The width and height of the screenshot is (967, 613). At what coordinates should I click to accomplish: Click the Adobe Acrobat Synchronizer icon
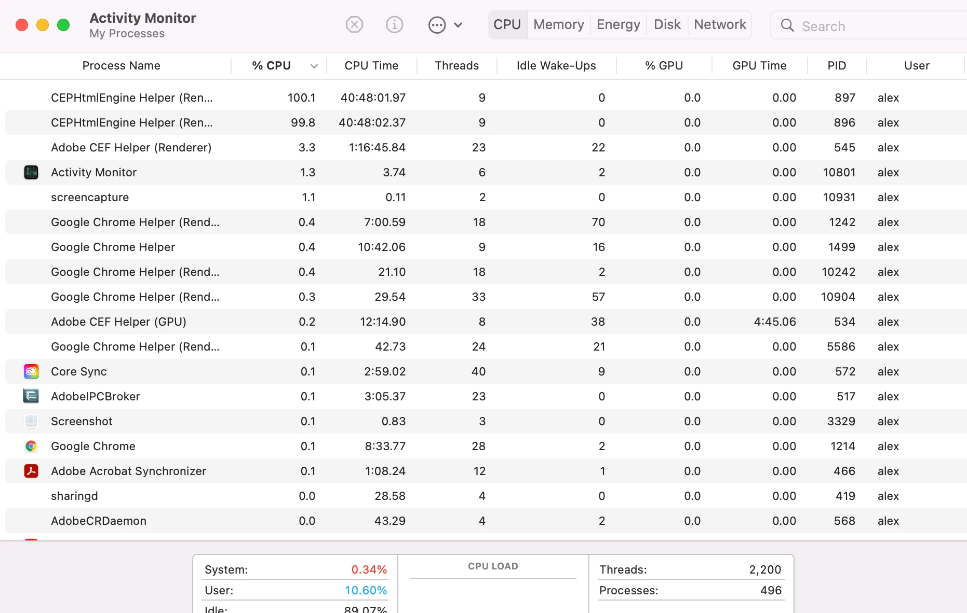(x=31, y=471)
